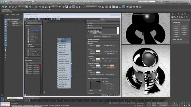Switch to the View1 tab
The image size is (191, 107).
[45, 21]
